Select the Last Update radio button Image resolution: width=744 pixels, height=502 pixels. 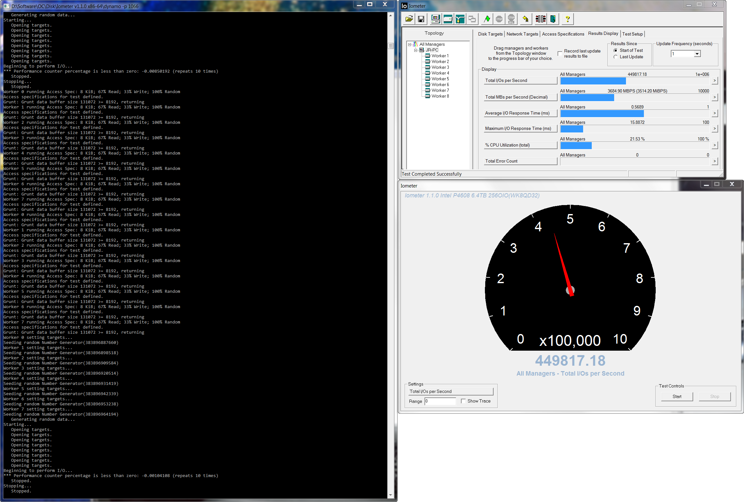tap(615, 57)
